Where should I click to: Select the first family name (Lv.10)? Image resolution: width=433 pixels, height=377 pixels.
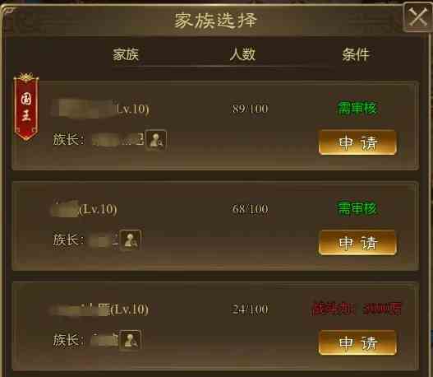(x=101, y=109)
